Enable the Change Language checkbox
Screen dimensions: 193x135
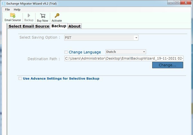[66, 52]
